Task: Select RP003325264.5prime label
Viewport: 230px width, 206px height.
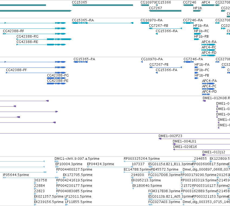Action: [142, 159]
